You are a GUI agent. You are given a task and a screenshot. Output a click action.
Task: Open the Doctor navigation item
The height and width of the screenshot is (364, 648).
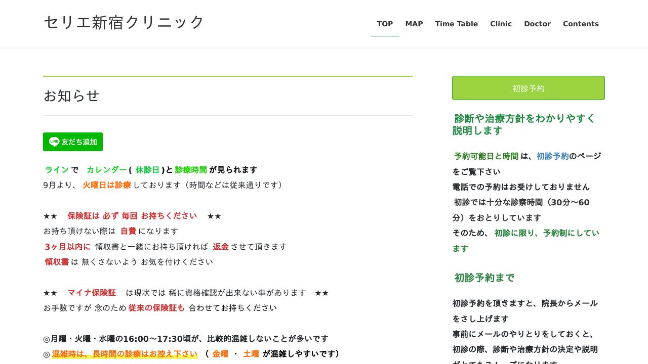point(537,24)
